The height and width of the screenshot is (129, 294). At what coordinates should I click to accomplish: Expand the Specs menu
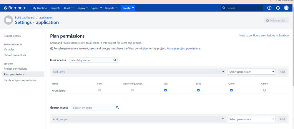96,8
